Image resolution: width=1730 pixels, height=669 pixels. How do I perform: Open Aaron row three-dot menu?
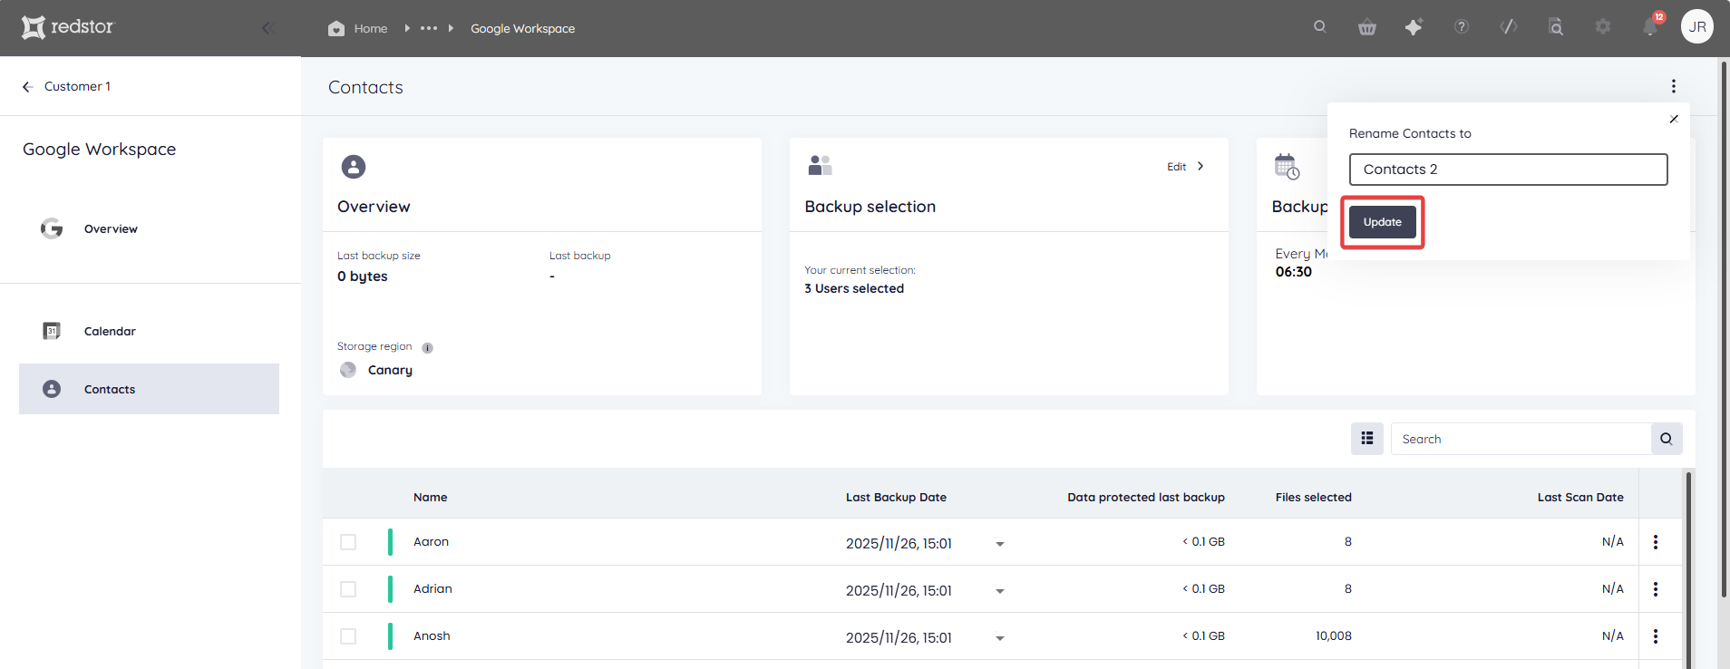click(1656, 542)
